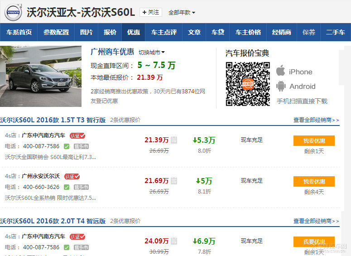Click 售多市 tag in T4 section dealer row
This screenshot has width=351, height=256.
(x=81, y=247)
